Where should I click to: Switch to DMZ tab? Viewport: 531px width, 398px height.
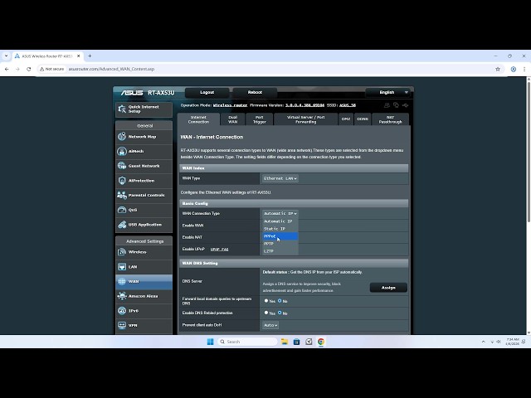click(346, 119)
